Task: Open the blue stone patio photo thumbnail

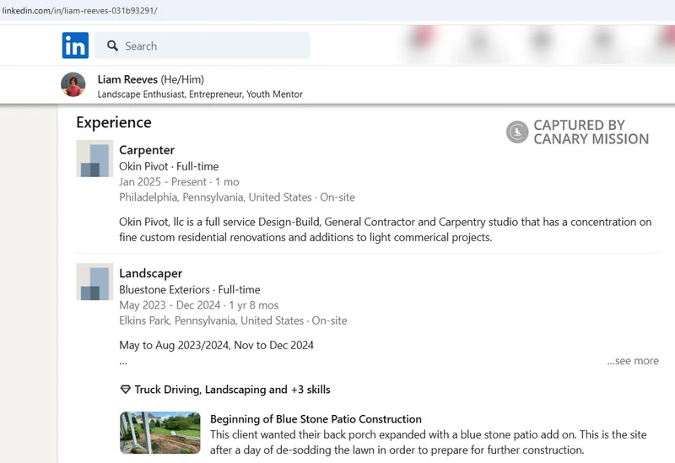Action: (160, 433)
